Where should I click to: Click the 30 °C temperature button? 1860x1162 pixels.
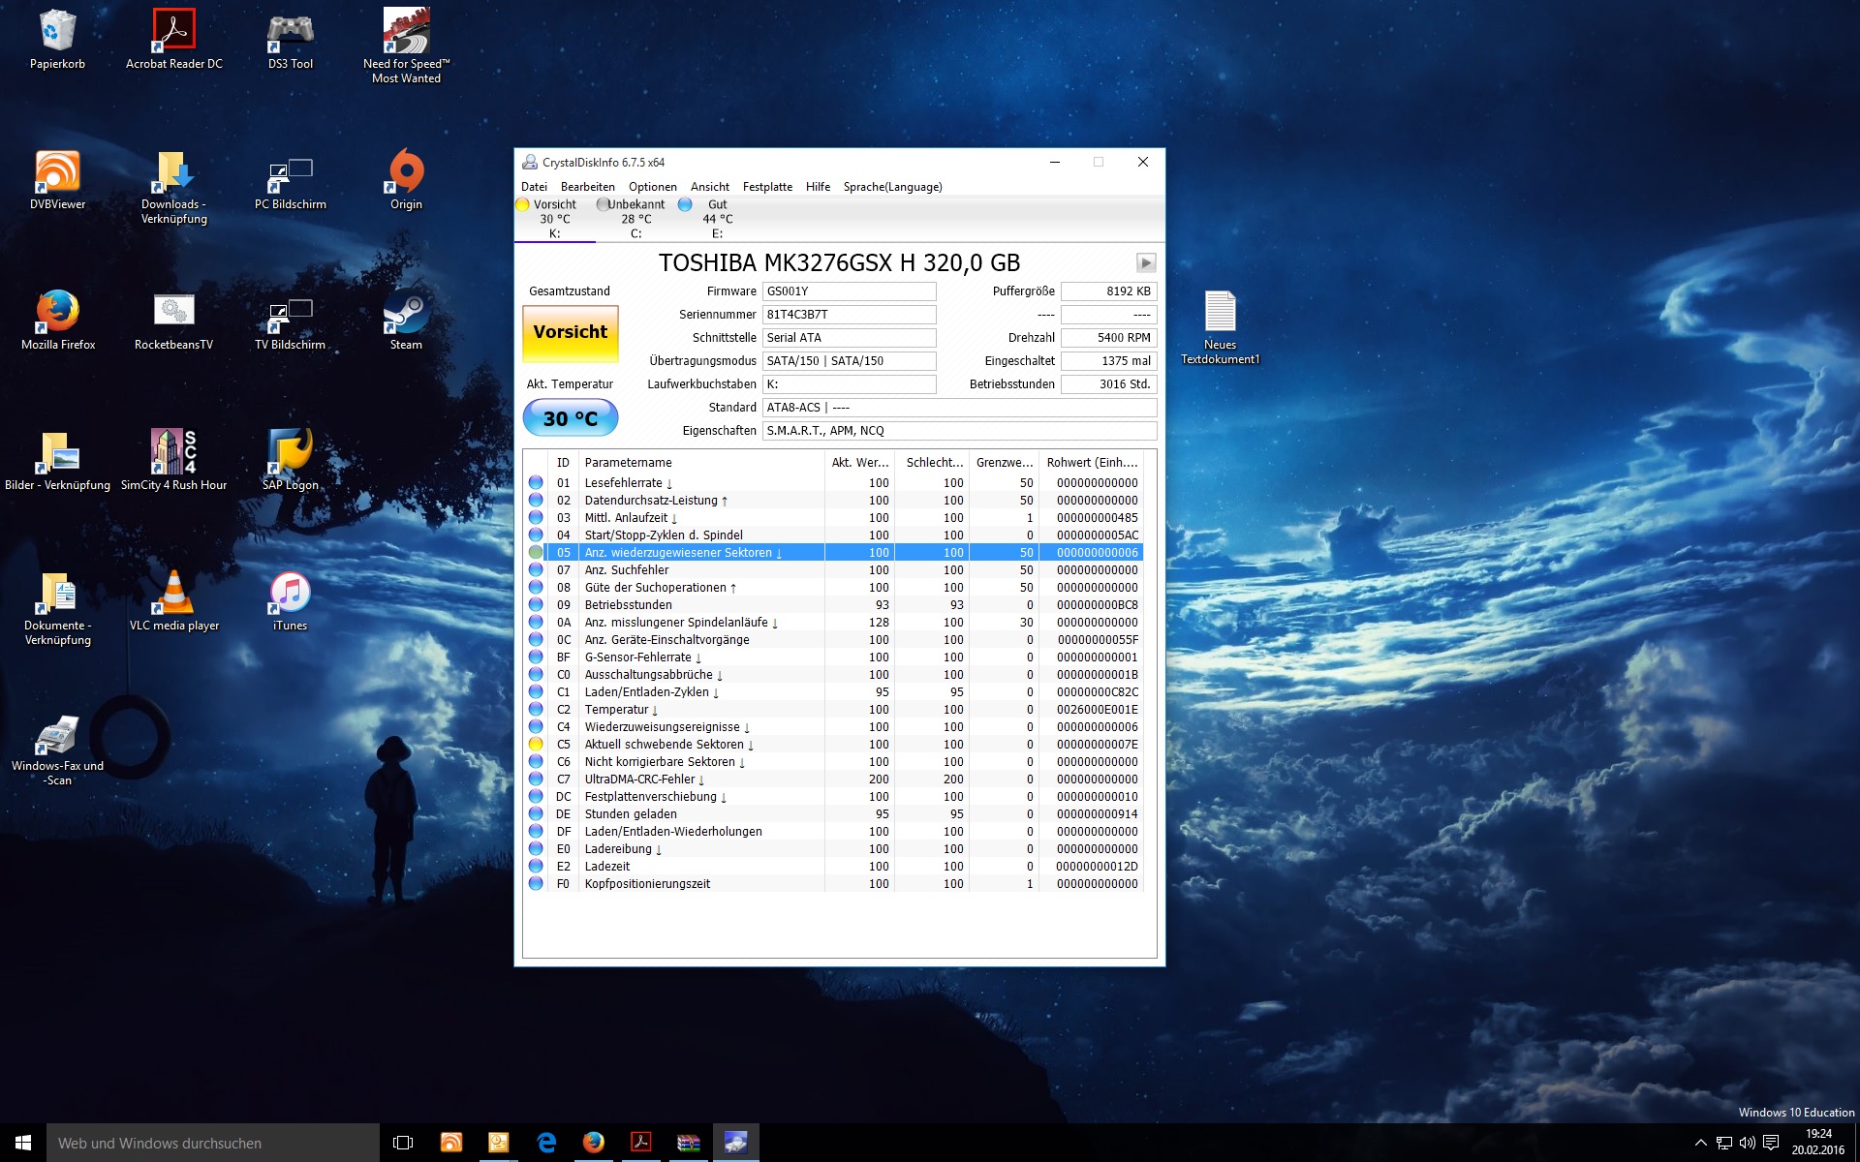click(571, 418)
